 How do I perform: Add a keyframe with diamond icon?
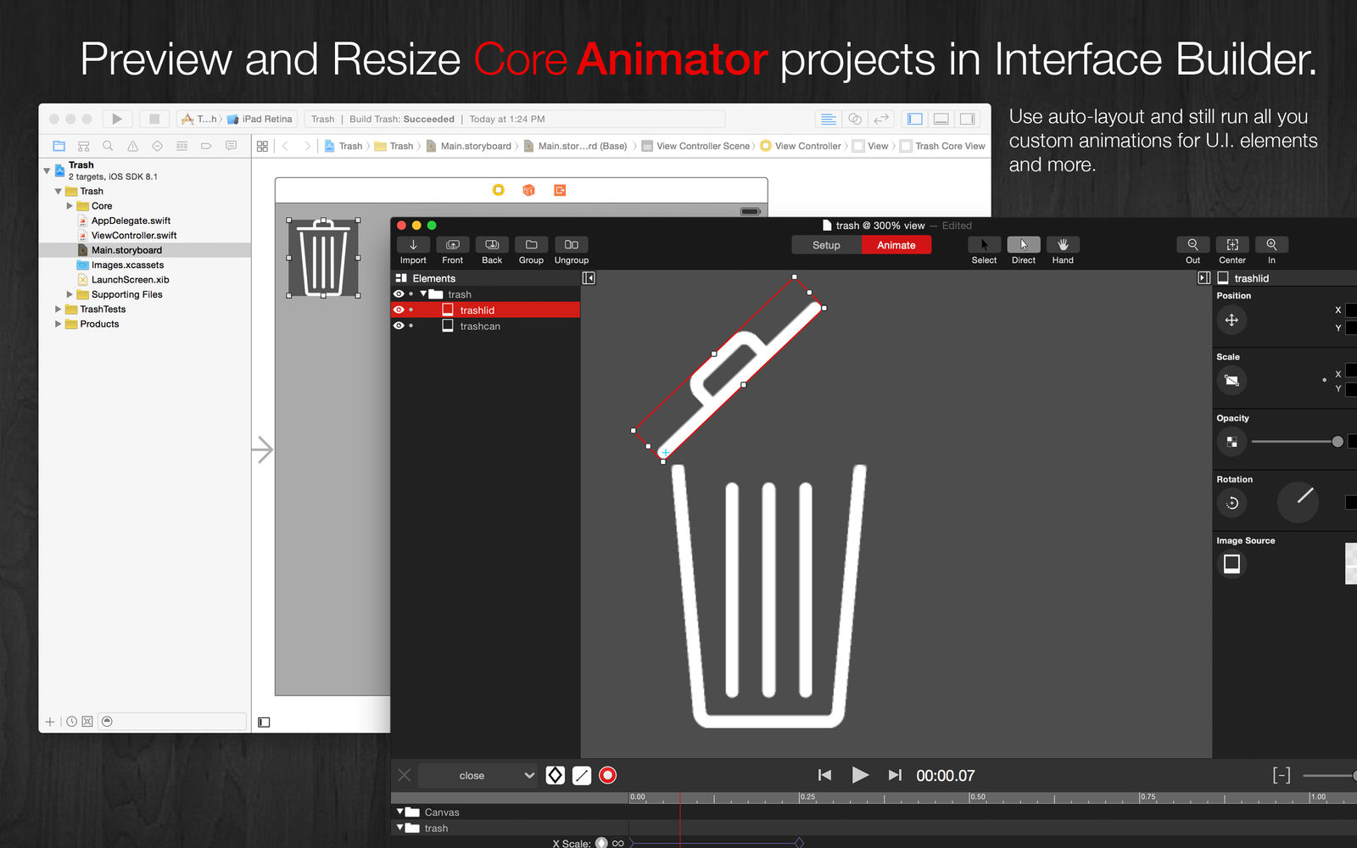pyautogui.click(x=555, y=775)
